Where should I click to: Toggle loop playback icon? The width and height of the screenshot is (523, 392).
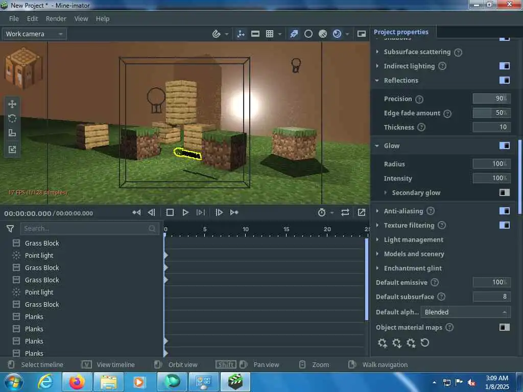345,212
